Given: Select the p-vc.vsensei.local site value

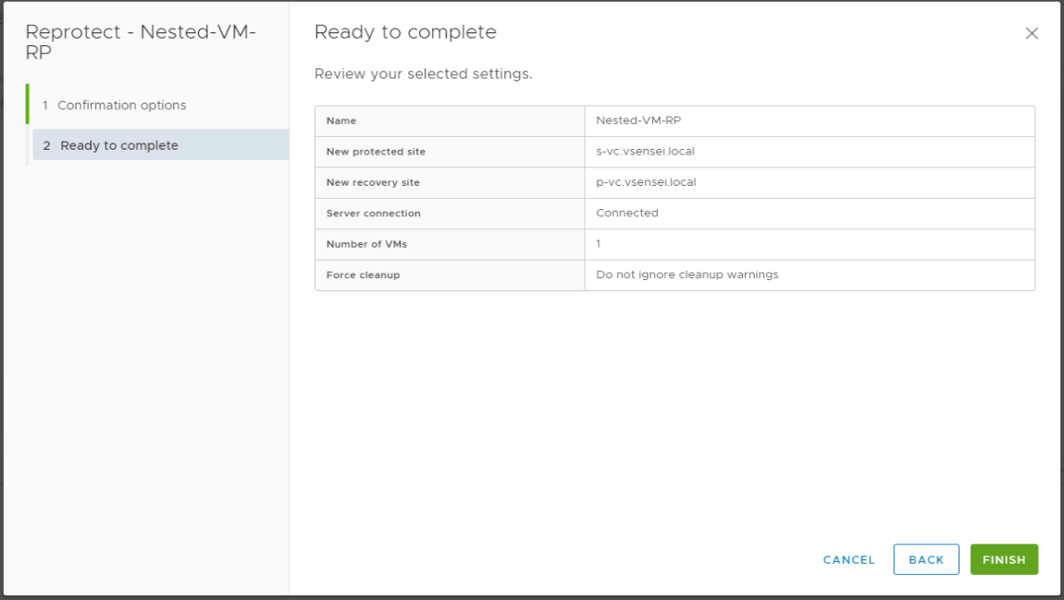Looking at the screenshot, I should [x=646, y=182].
